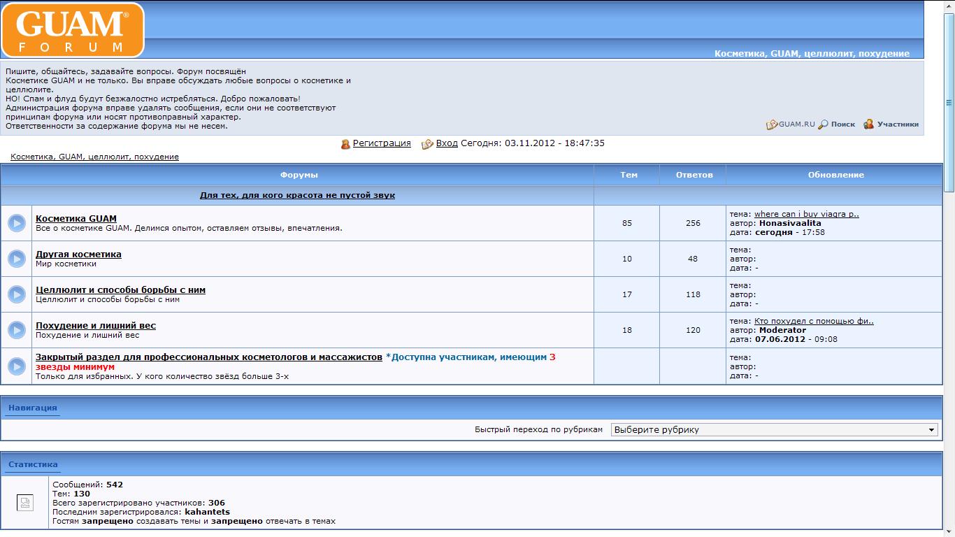
Task: Open topic where can i buy viagra
Action: click(x=807, y=214)
